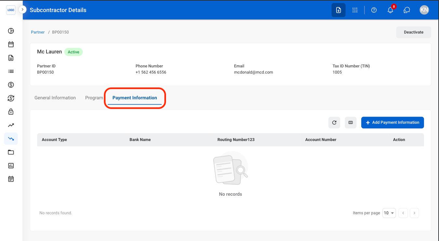
Task: Click the Routing Number123 column header
Action: tap(236, 140)
